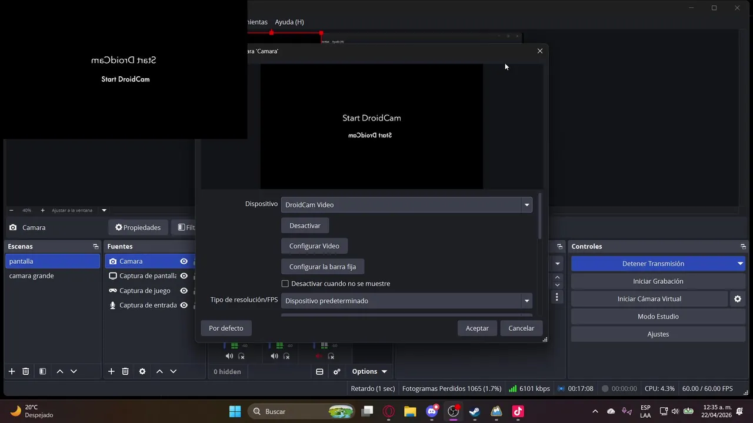Pop out the Escenas dock

(x=95, y=246)
